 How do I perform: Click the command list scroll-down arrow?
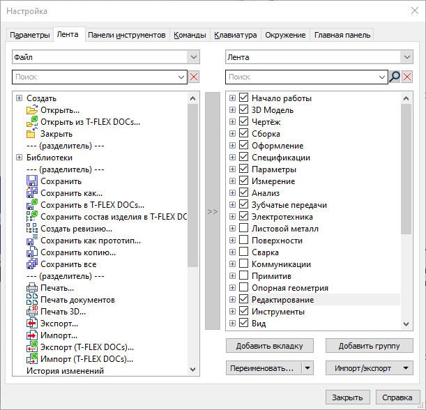193,370
